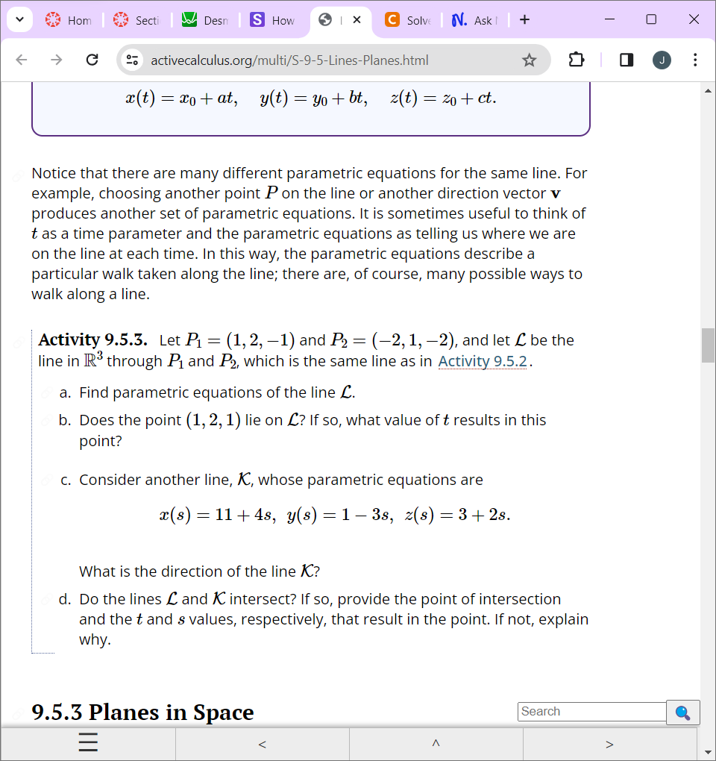
Task: Reload the current page
Action: (x=92, y=60)
